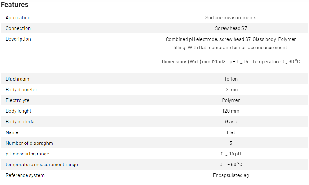
Task: Select the temperature measurement range label
Action: pyautogui.click(x=42, y=165)
